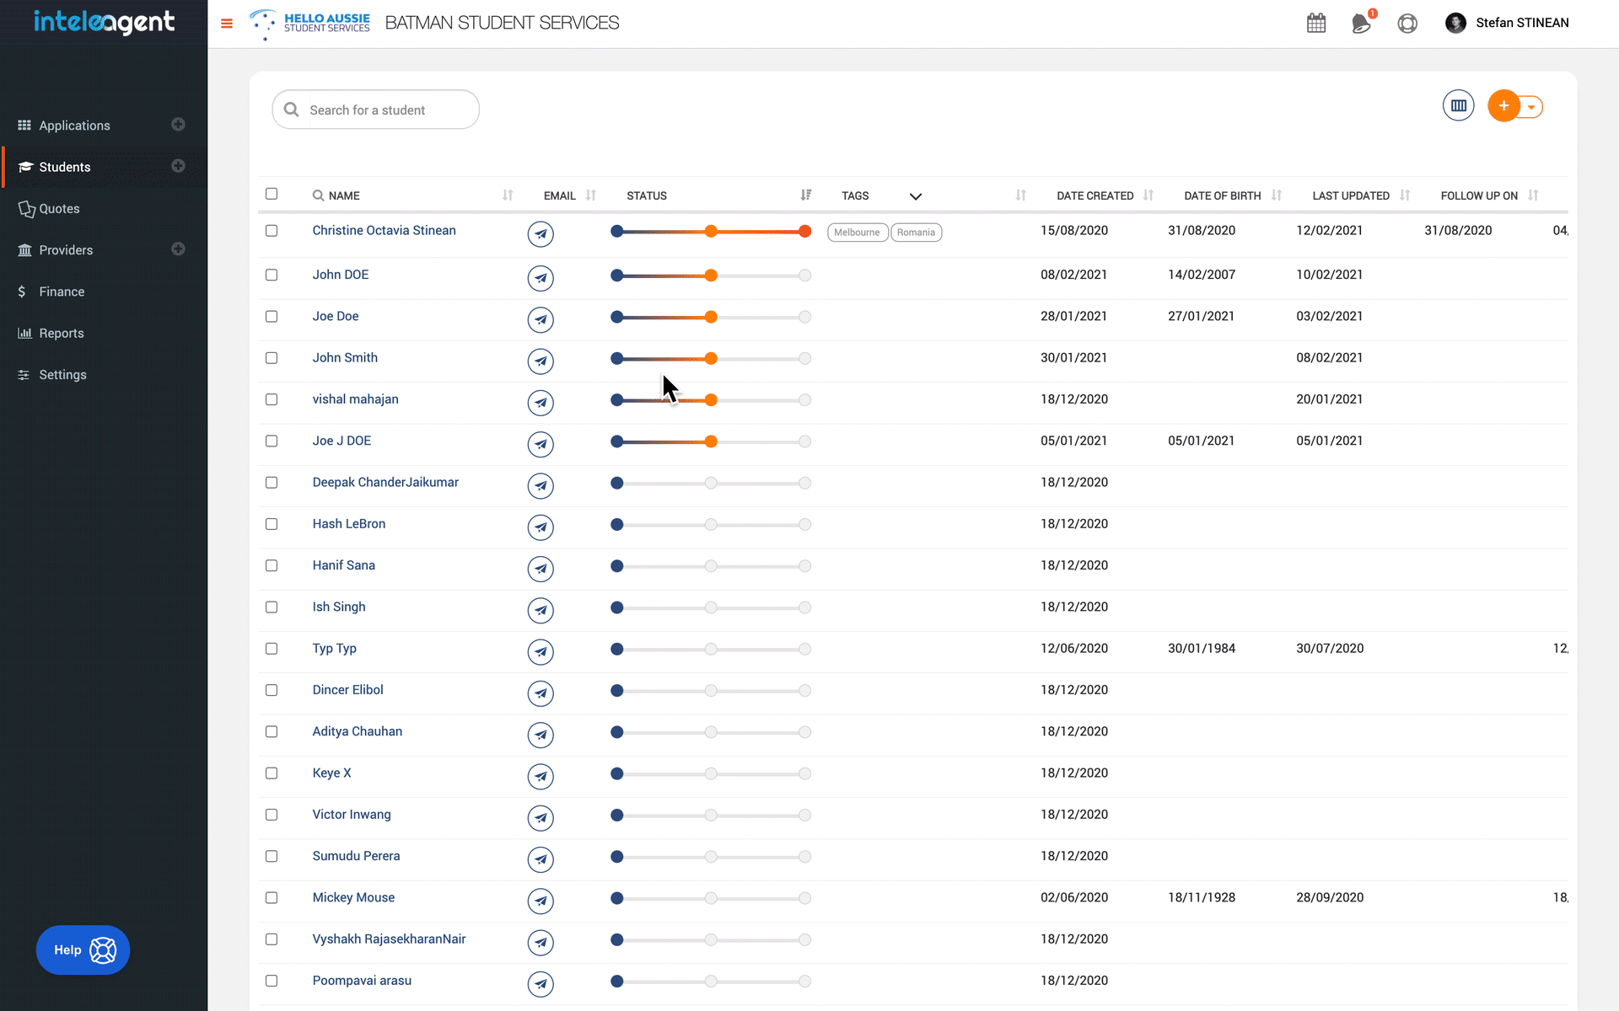Expand the Tags filter chevron

(x=916, y=196)
